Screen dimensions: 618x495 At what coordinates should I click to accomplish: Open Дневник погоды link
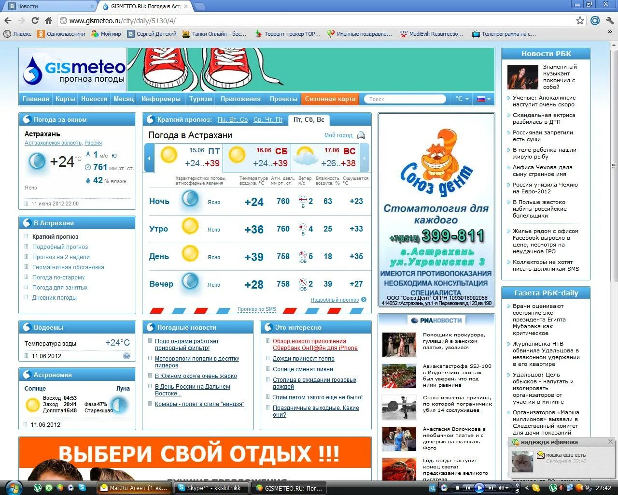pos(55,297)
